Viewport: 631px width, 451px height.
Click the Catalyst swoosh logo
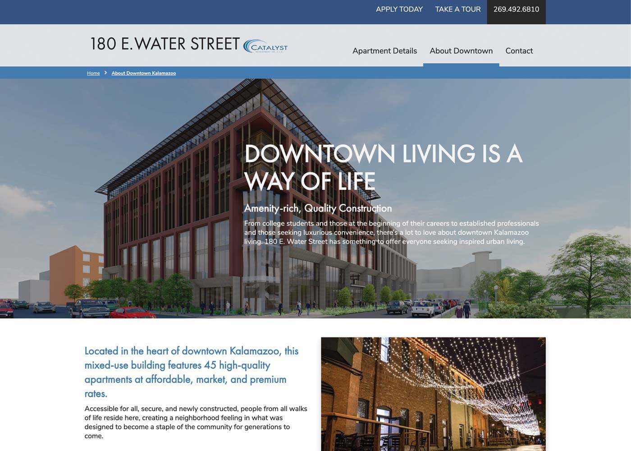click(265, 46)
